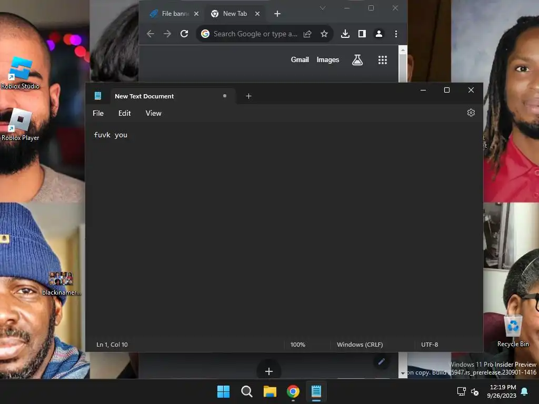The width and height of the screenshot is (539, 404).
Task: Open Chrome profile menu
Action: click(379, 34)
